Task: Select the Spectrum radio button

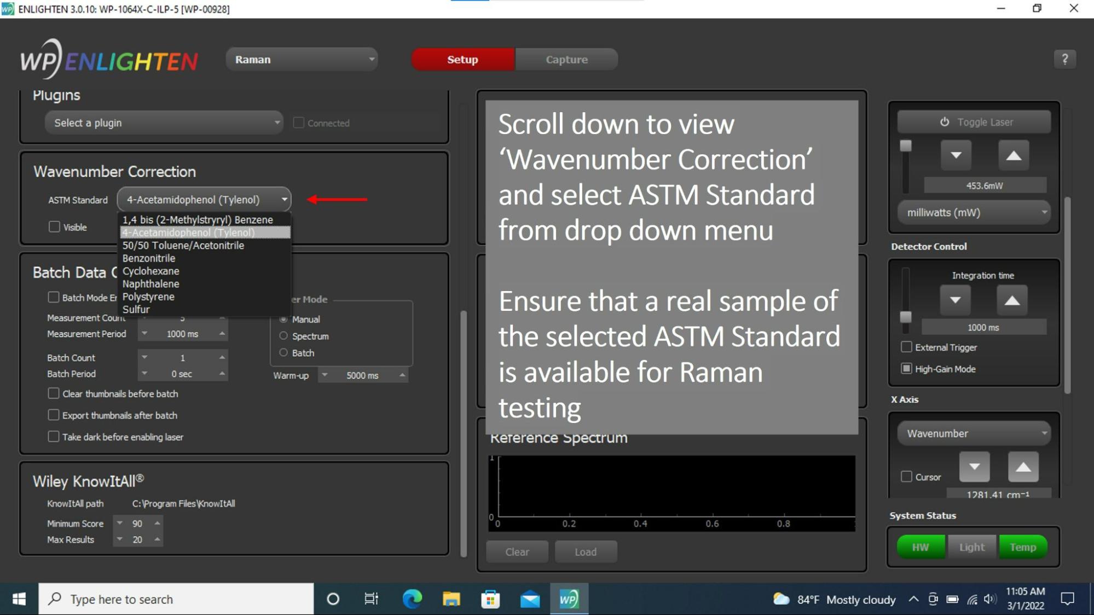Action: click(x=283, y=336)
